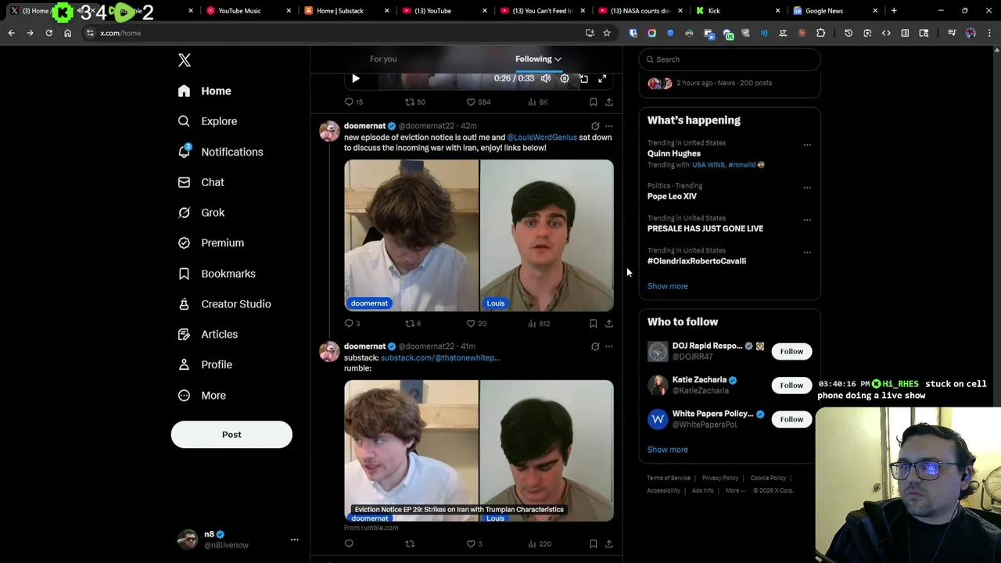The width and height of the screenshot is (1001, 563).
Task: Play the video at top of feed
Action: 356,78
